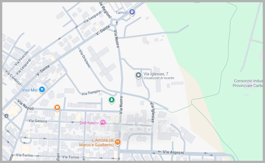Select the gray Via Iglesias, 7 location pin
The height and width of the screenshot is (163, 265).
138,75
